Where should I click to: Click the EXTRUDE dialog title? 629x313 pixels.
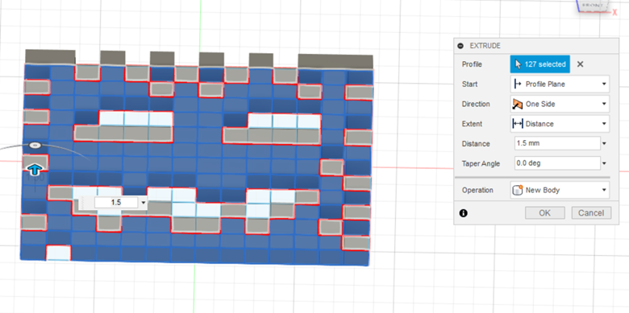tap(485, 46)
